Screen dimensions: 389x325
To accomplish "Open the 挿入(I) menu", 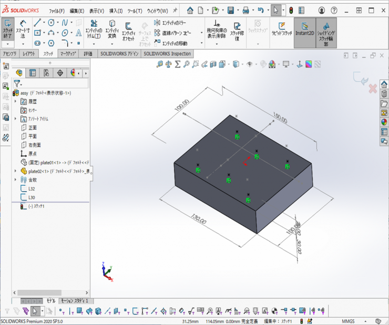I will click(x=116, y=11).
